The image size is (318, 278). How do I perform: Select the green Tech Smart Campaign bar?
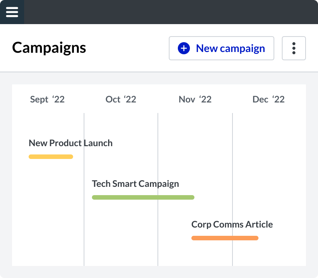143,197
